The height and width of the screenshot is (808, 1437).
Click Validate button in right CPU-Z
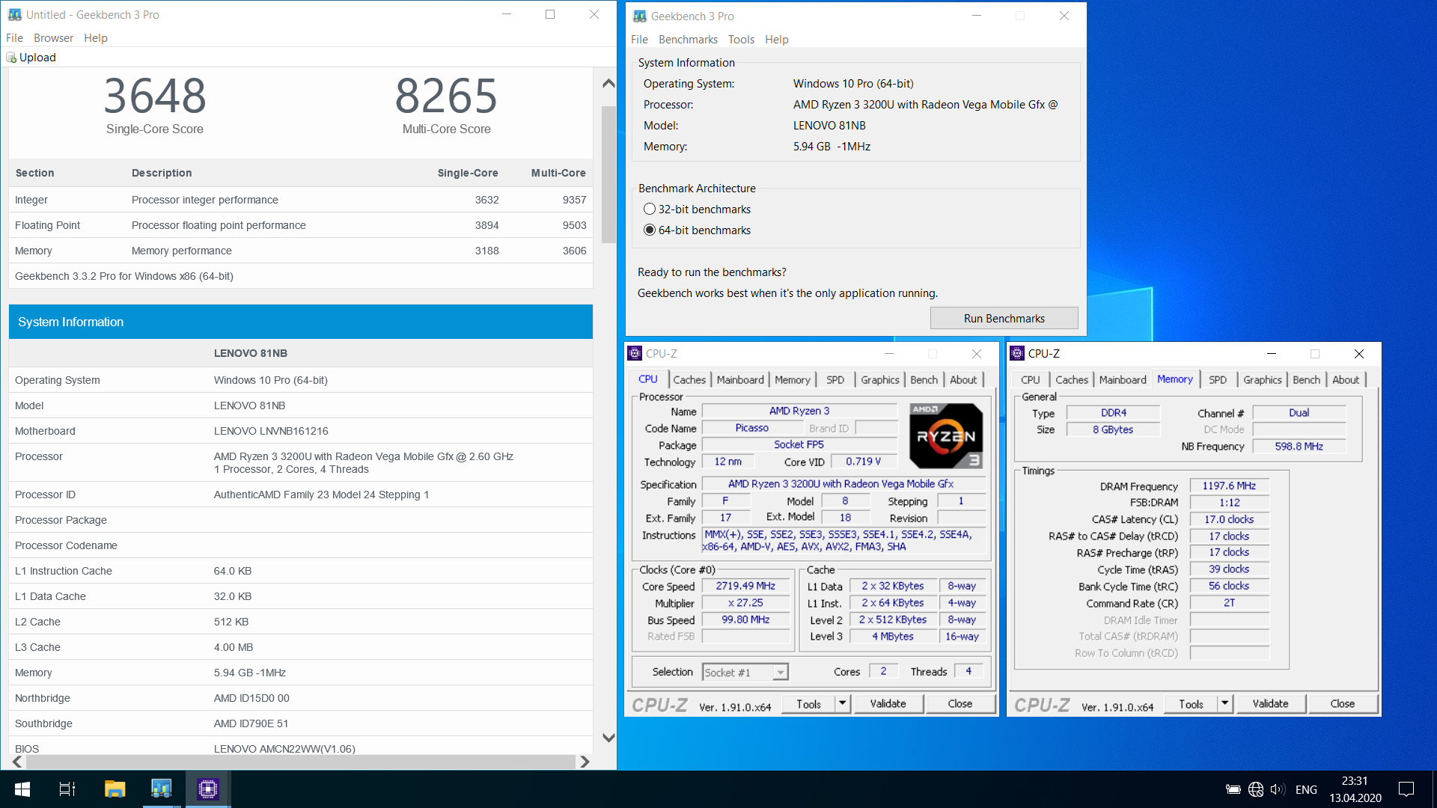click(x=1270, y=704)
